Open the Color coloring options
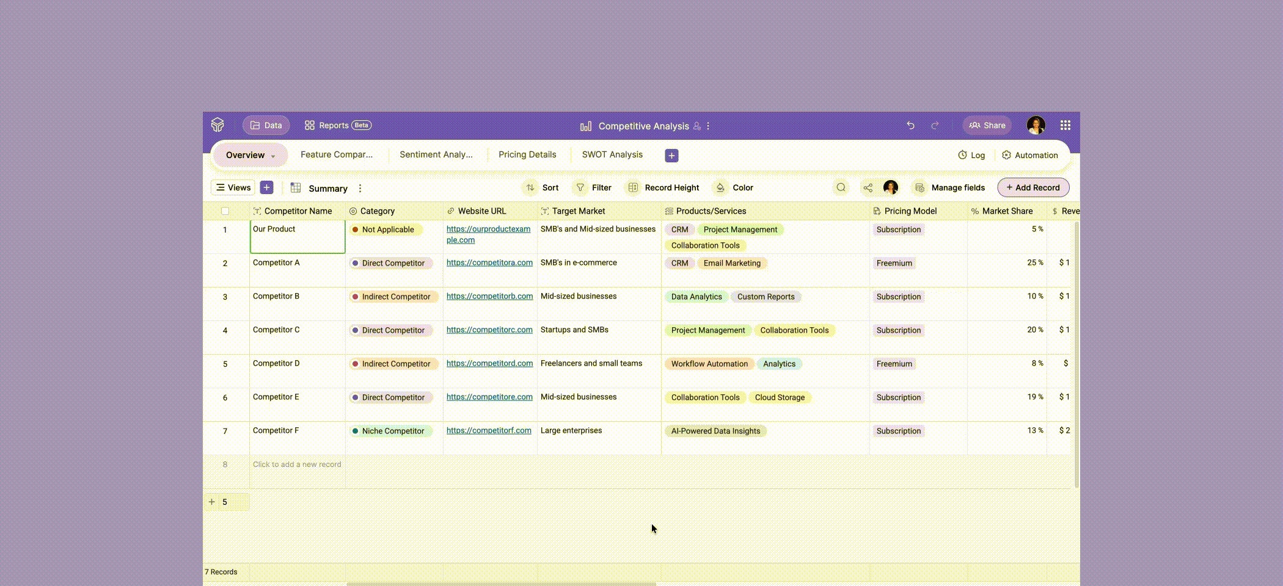 click(733, 187)
